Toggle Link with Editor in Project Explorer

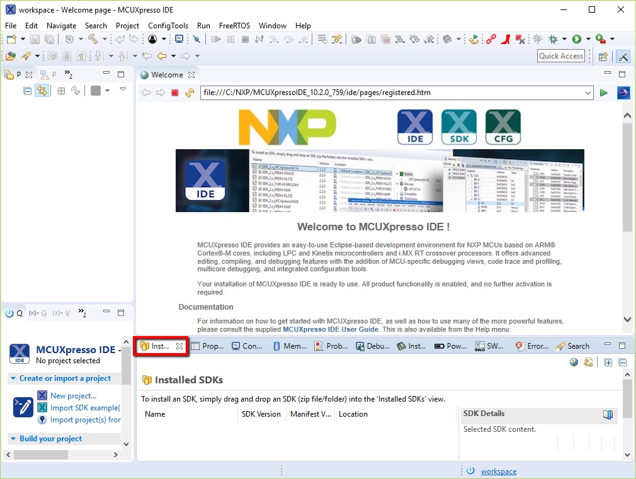42,90
